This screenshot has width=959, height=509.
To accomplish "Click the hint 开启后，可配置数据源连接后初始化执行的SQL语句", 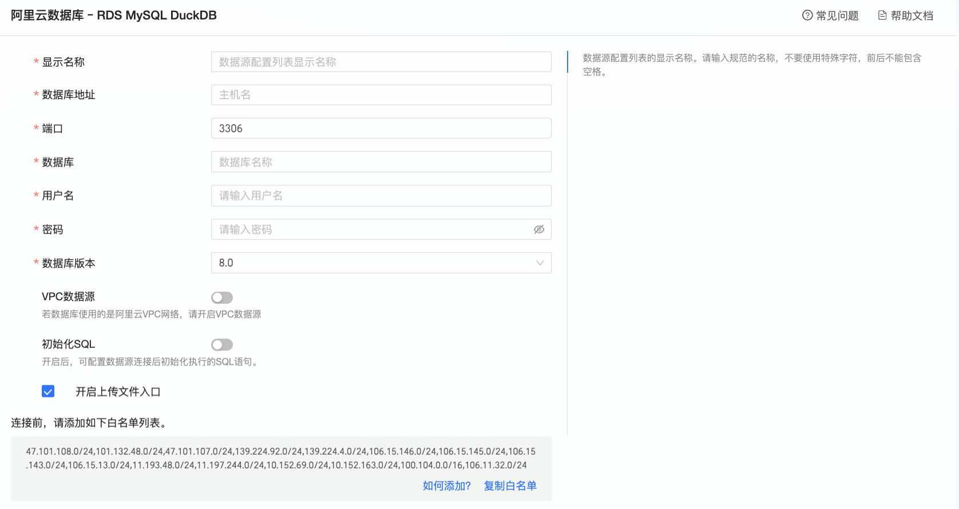I will tap(152, 361).
